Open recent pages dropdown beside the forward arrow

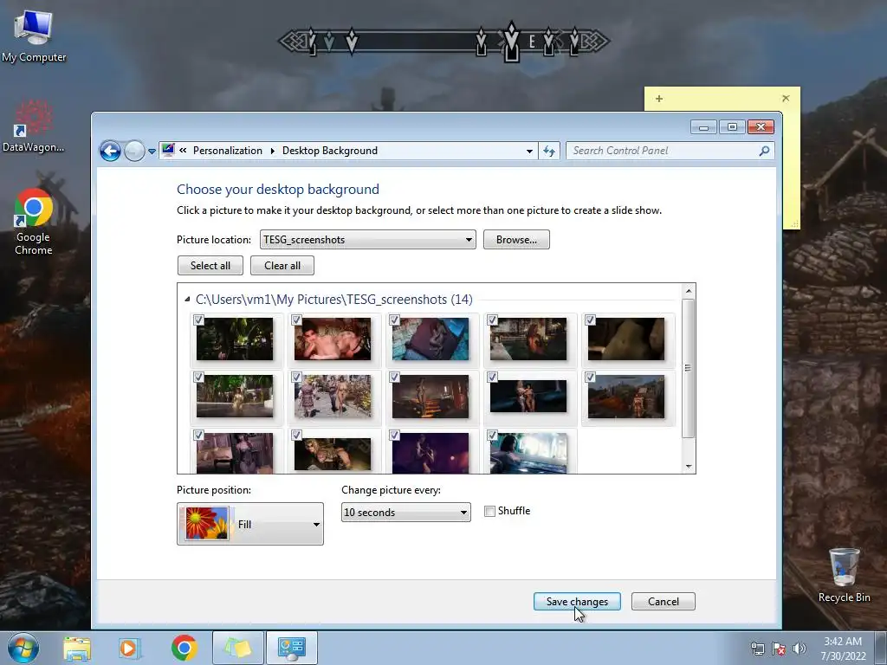[x=152, y=152]
